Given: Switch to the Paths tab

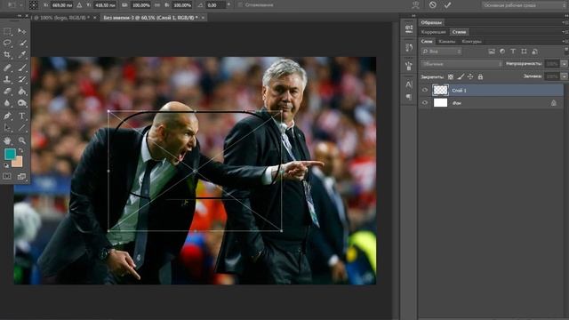Looking at the screenshot, I should coord(471,42).
